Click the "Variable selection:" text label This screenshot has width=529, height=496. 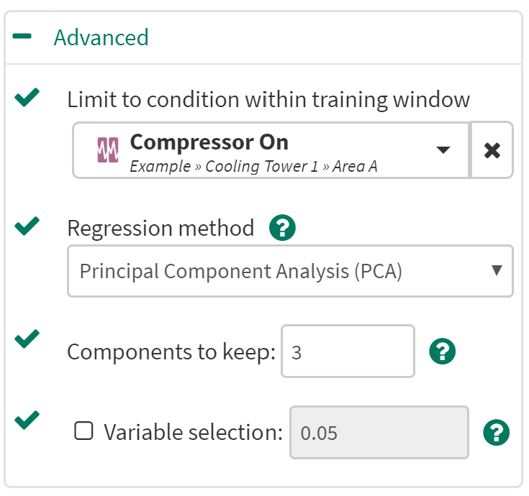coord(194,432)
